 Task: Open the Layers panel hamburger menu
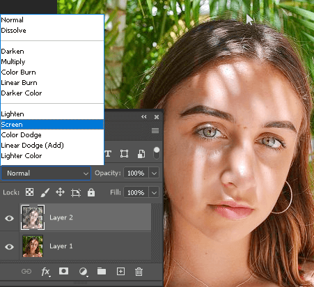coord(155,131)
